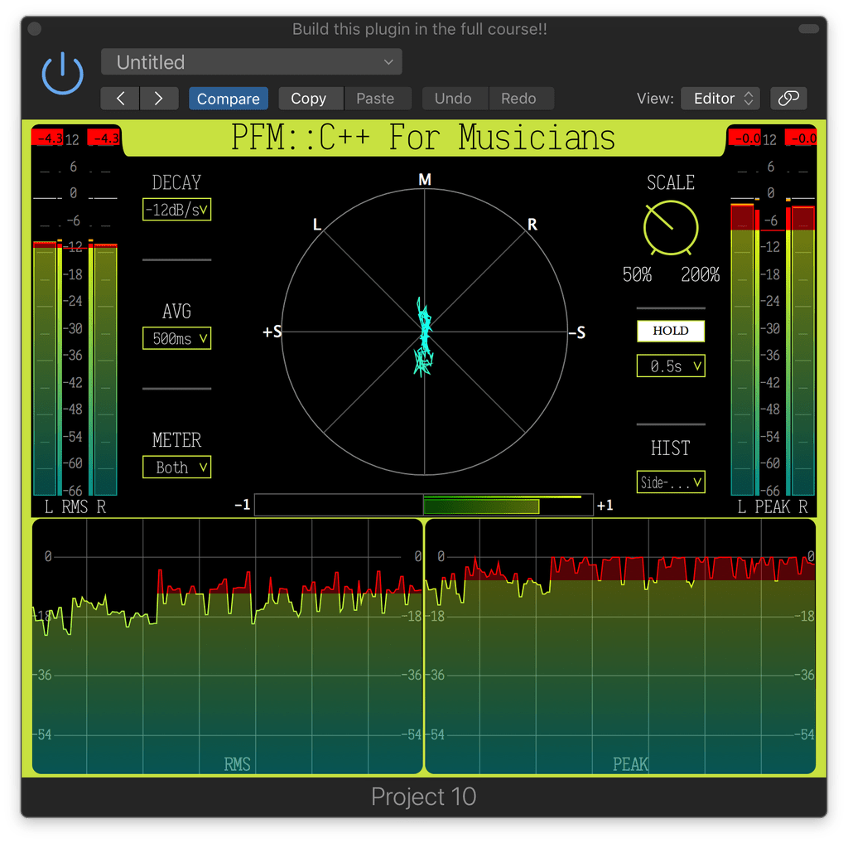Click the Project 10 label
Viewport: 848px width, 843px height.
pyautogui.click(x=423, y=797)
